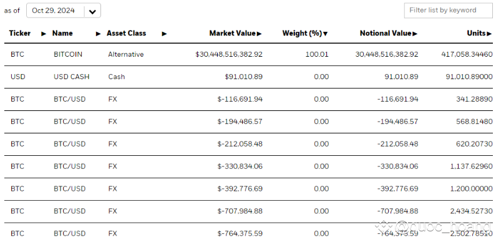The image size is (496, 240).
Task: Open the as-of date dropdown chevron
Action: pos(92,12)
